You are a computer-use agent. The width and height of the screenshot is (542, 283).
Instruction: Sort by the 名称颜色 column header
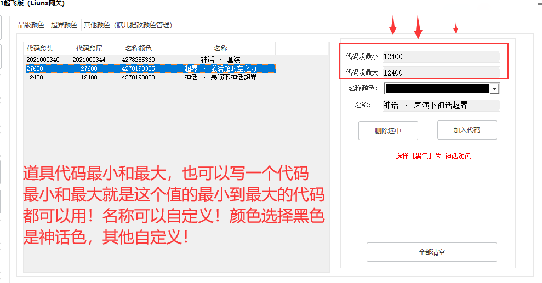pyautogui.click(x=139, y=48)
